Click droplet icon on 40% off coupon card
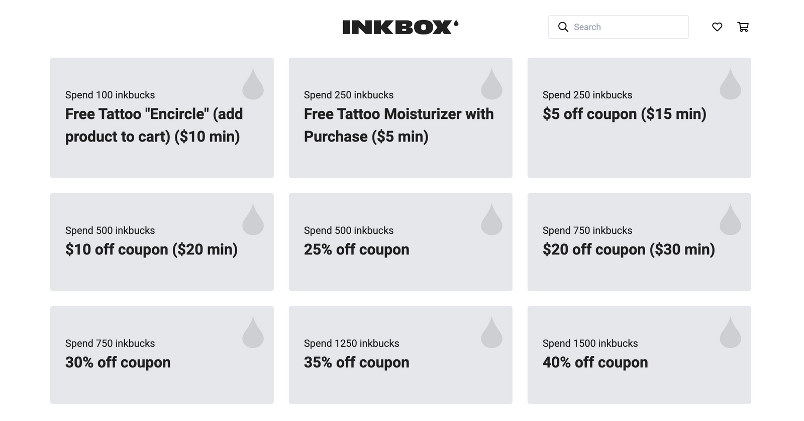The width and height of the screenshot is (804, 421). click(x=730, y=333)
